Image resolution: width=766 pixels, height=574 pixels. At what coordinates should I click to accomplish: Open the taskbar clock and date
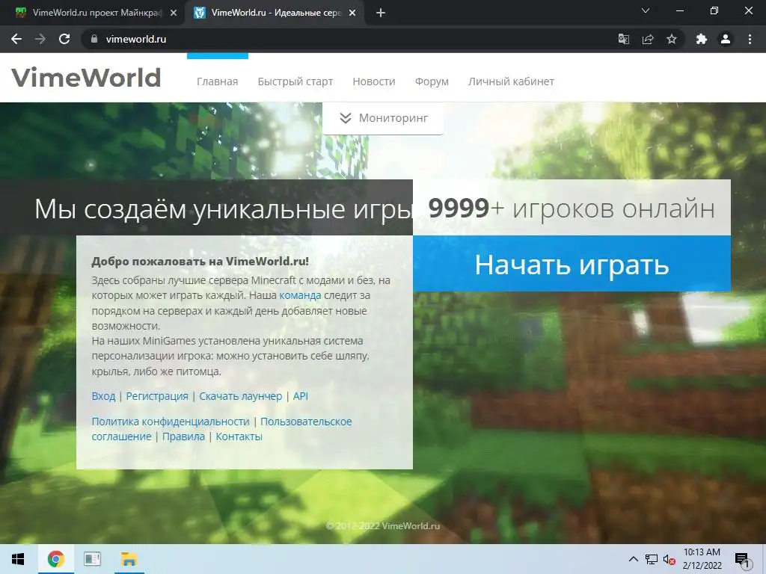(x=702, y=559)
